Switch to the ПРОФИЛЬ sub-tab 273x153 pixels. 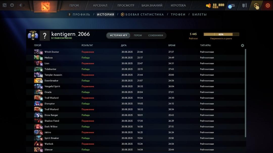pos(81,15)
